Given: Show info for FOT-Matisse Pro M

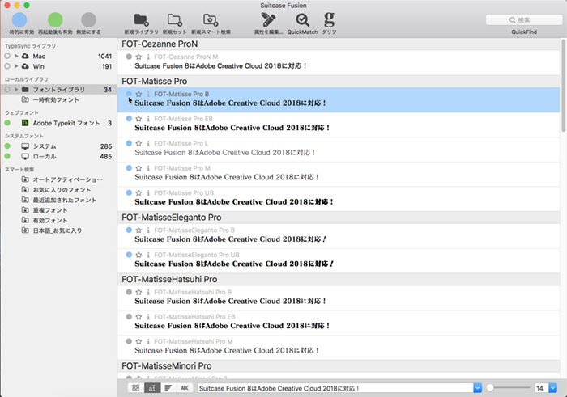Looking at the screenshot, I should tap(148, 168).
